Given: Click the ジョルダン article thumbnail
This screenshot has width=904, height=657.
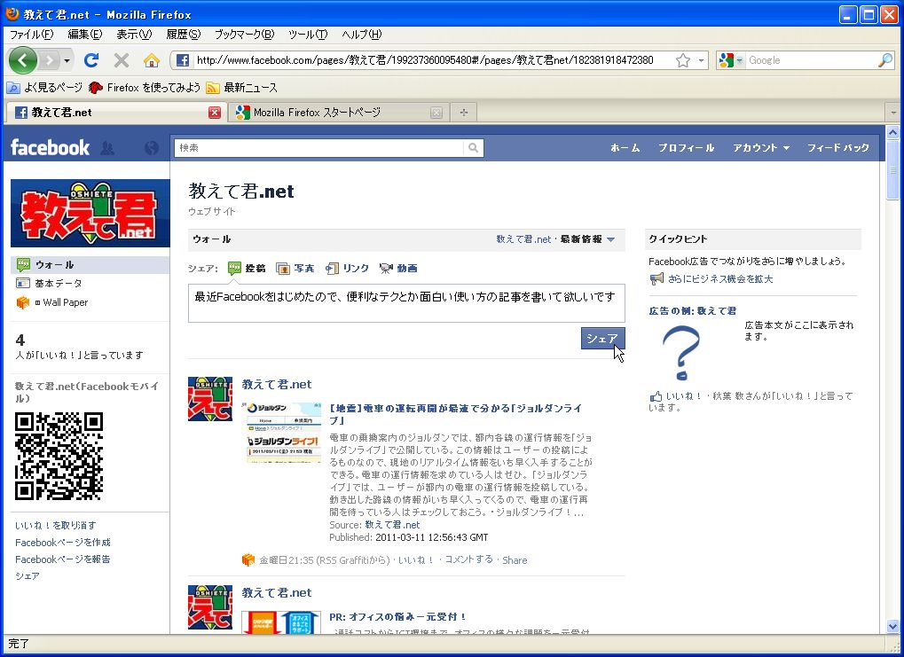Looking at the screenshot, I should click(281, 433).
